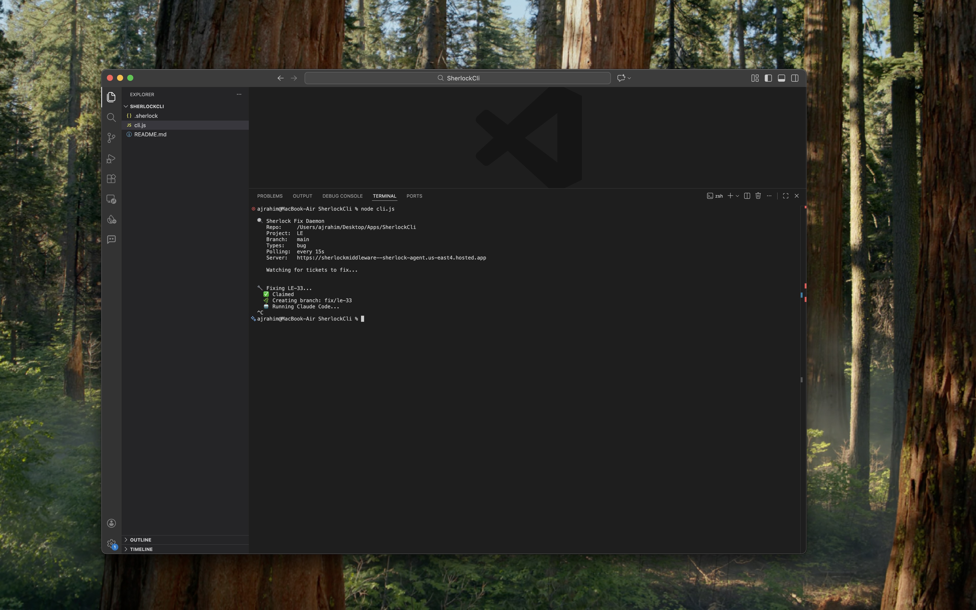This screenshot has width=976, height=610.
Task: Click the Accounts icon
Action: point(111,523)
